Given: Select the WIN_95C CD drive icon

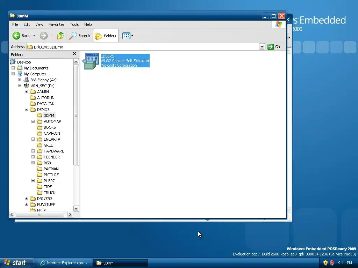Looking at the screenshot, I should (x=27, y=86).
